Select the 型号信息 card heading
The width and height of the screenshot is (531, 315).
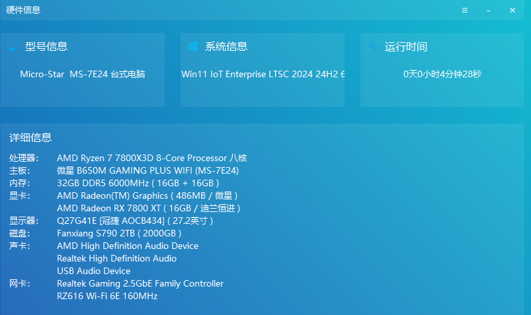(46, 46)
